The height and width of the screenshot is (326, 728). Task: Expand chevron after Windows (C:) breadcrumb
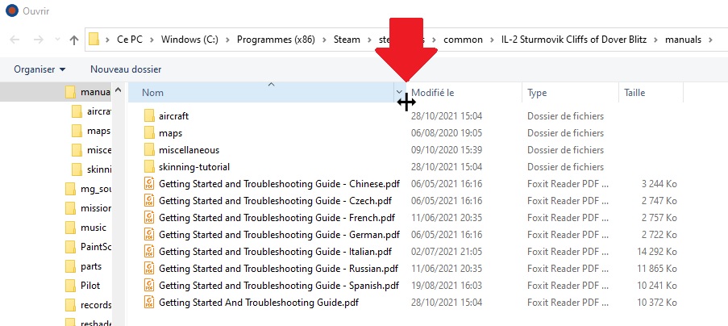(227, 40)
